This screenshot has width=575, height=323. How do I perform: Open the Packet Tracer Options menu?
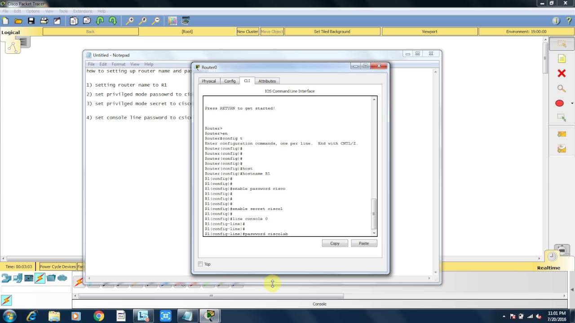pyautogui.click(x=33, y=11)
